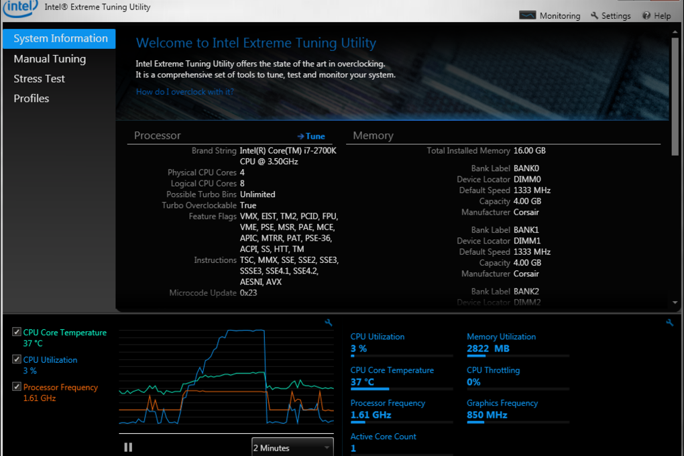Viewport: 684px width, 456px height.
Task: Click the Tune link beside Processor
Action: 311,136
